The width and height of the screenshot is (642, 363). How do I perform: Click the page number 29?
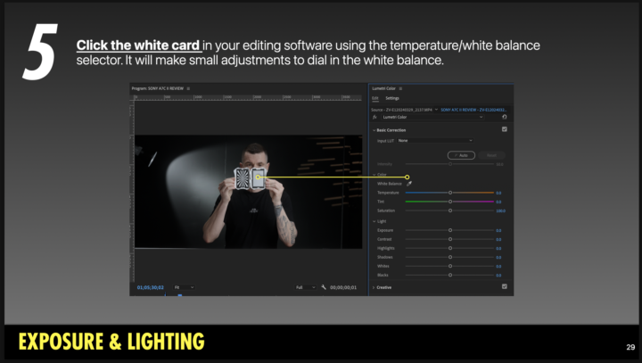pos(630,348)
